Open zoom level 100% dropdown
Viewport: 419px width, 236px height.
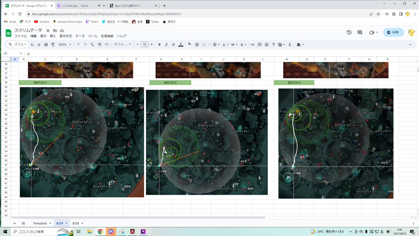pyautogui.click(x=65, y=44)
